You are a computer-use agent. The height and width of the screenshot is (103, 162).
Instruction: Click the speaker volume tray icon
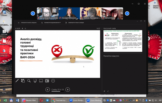(156, 100)
